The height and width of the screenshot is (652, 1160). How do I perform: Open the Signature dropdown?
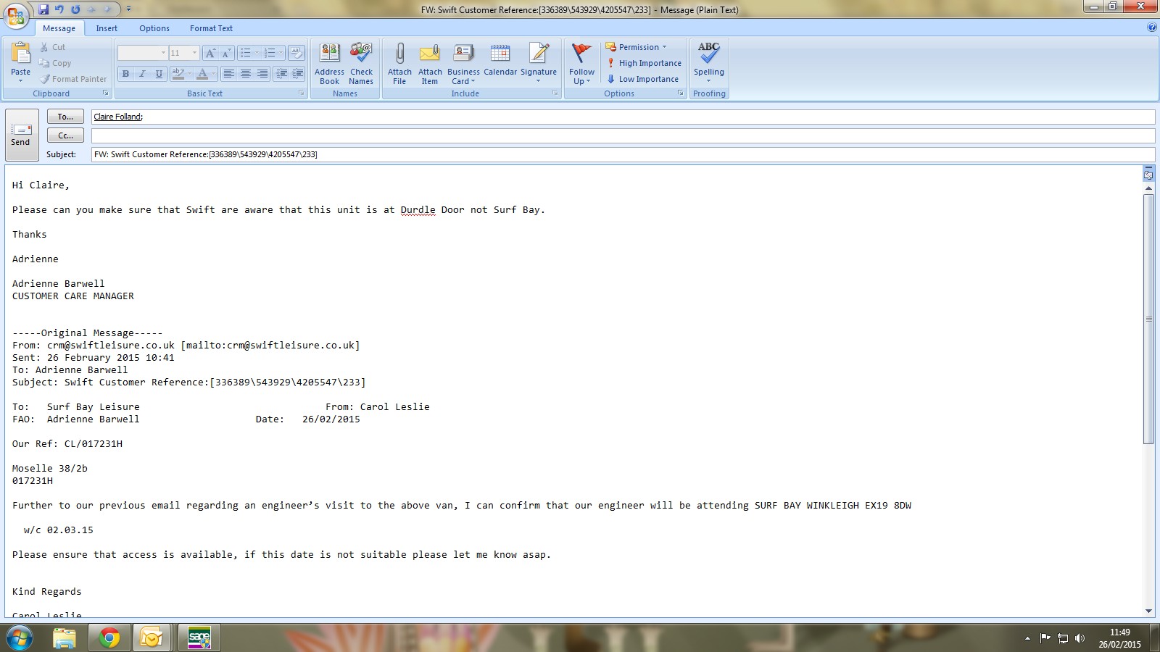pyautogui.click(x=539, y=64)
